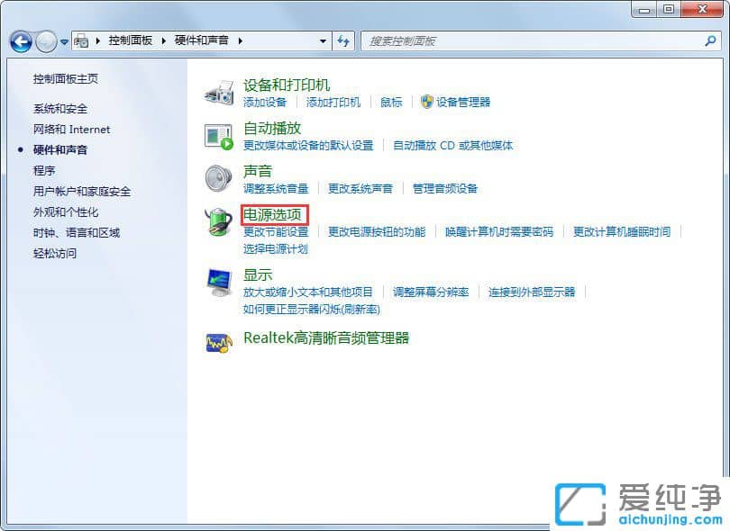Click the 自动播放 disc icon
Screen dimensions: 730x531
219,135
